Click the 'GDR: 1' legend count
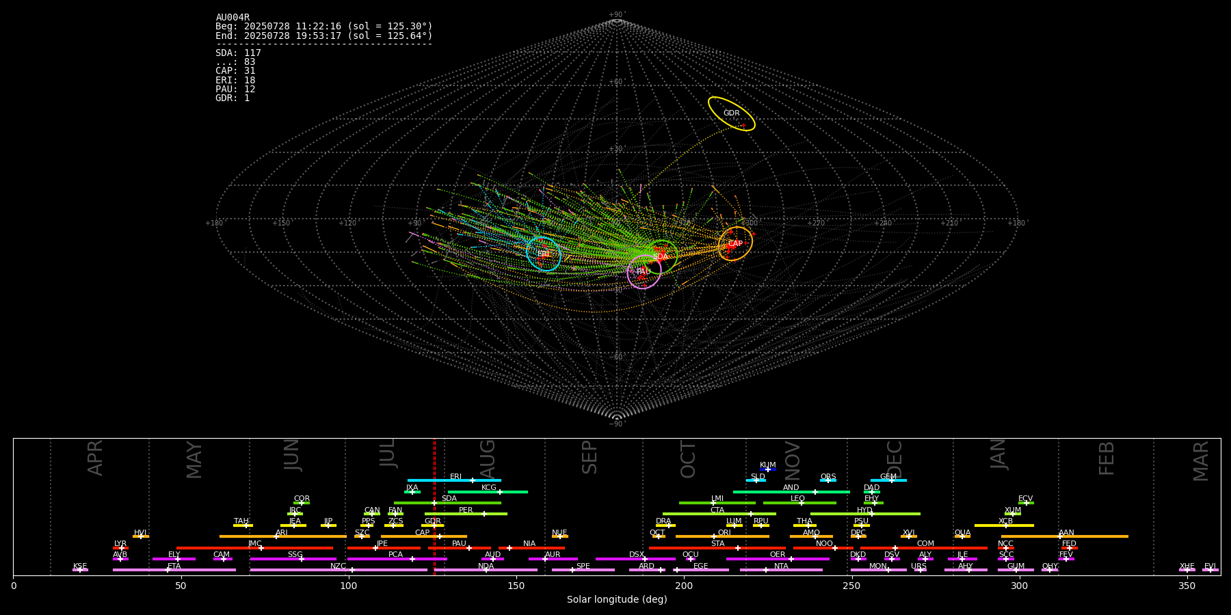Viewport: 1231px width, 615px height. [233, 98]
